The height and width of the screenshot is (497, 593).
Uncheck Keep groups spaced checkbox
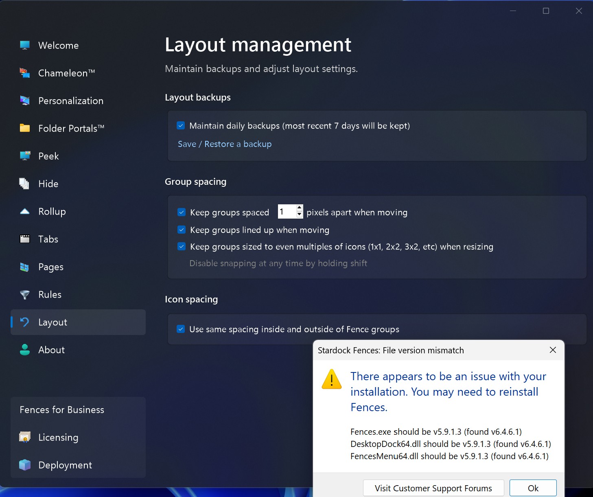(182, 212)
